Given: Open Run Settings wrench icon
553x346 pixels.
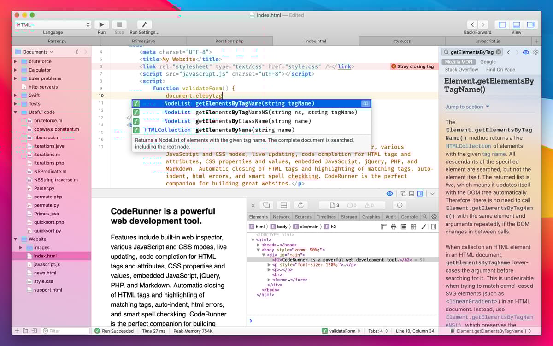Looking at the screenshot, I should click(144, 24).
